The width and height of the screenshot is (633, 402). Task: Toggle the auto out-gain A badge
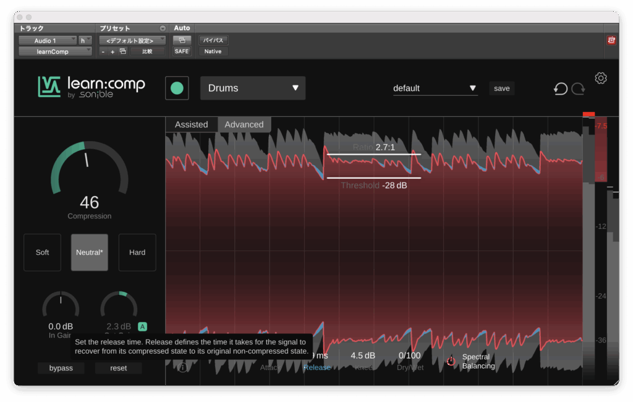click(143, 327)
